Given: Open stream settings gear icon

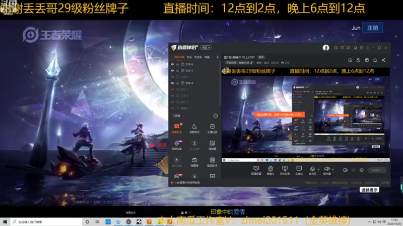Looking at the screenshot, I should coord(362,170).
